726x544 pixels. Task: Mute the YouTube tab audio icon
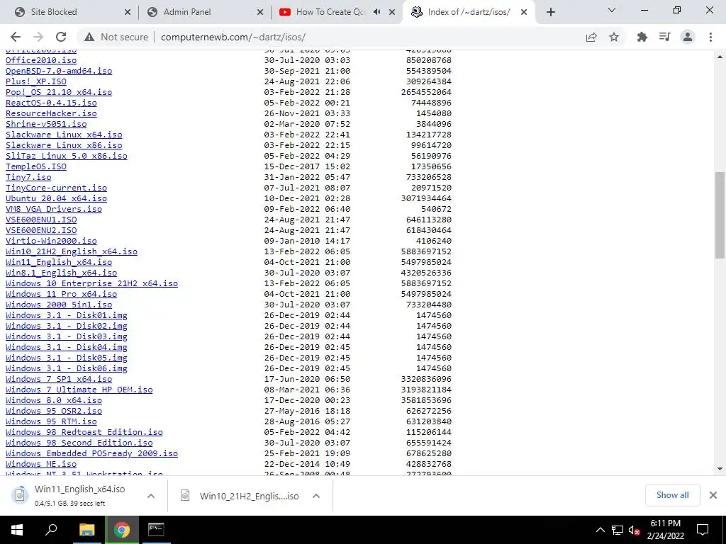point(377,12)
